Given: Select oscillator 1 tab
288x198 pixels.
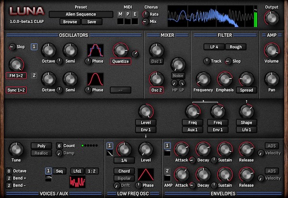Looking at the screenshot, I should 34,47.
